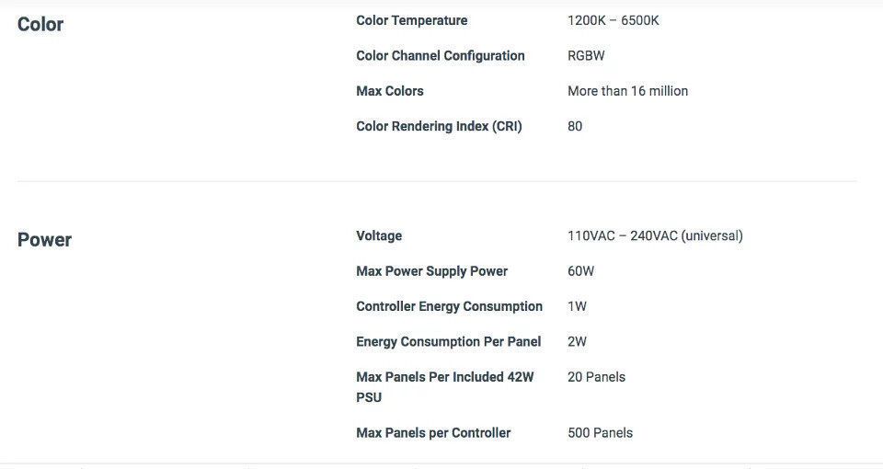Select the RGBW value text

coord(586,56)
